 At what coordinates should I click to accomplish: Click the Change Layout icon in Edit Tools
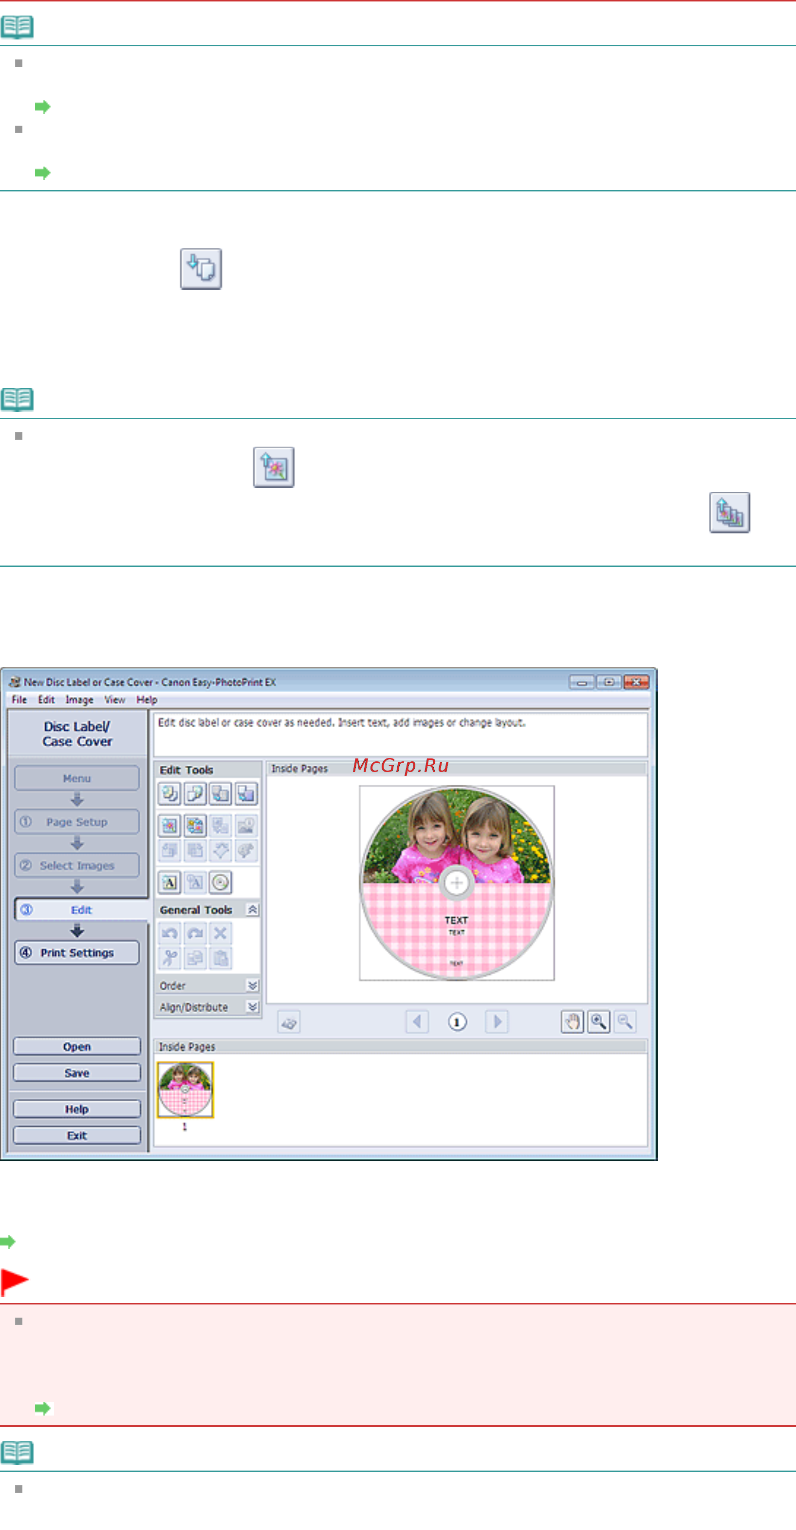(220, 793)
